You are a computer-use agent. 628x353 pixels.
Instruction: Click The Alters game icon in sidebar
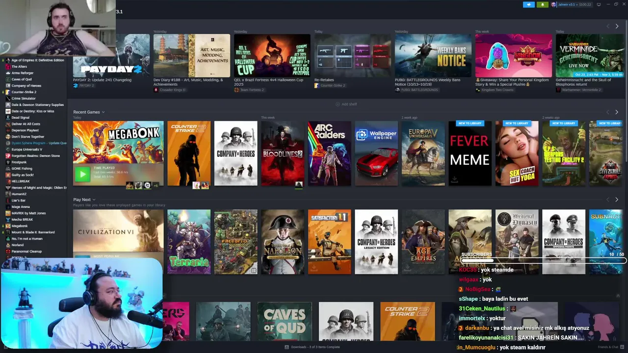pyautogui.click(x=8, y=67)
